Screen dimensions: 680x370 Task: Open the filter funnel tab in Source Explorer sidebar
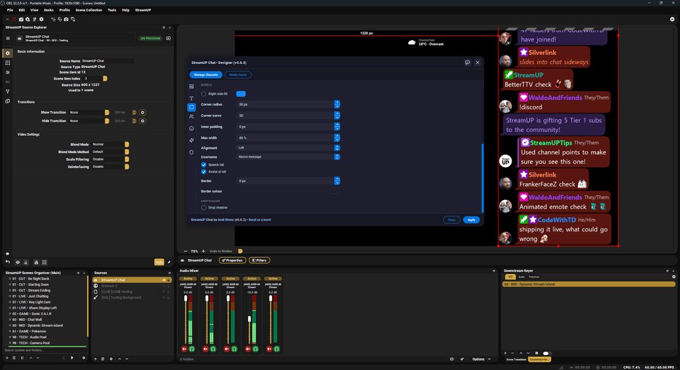click(x=7, y=92)
